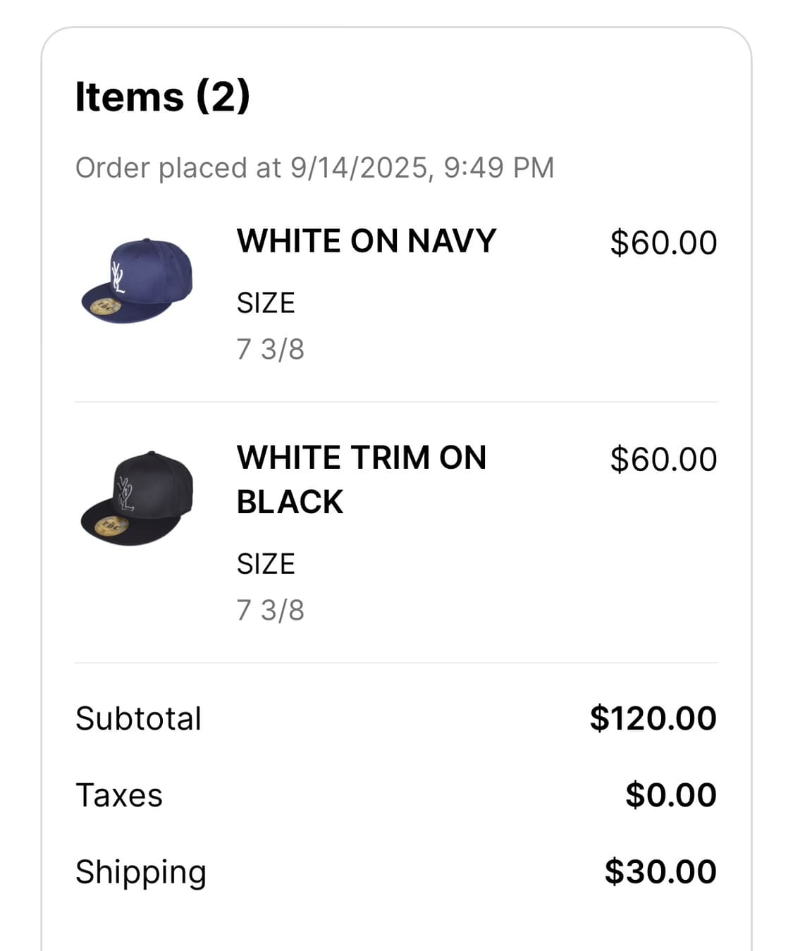Click the $120.00 subtotal amount
The width and height of the screenshot is (793, 951).
[653, 718]
